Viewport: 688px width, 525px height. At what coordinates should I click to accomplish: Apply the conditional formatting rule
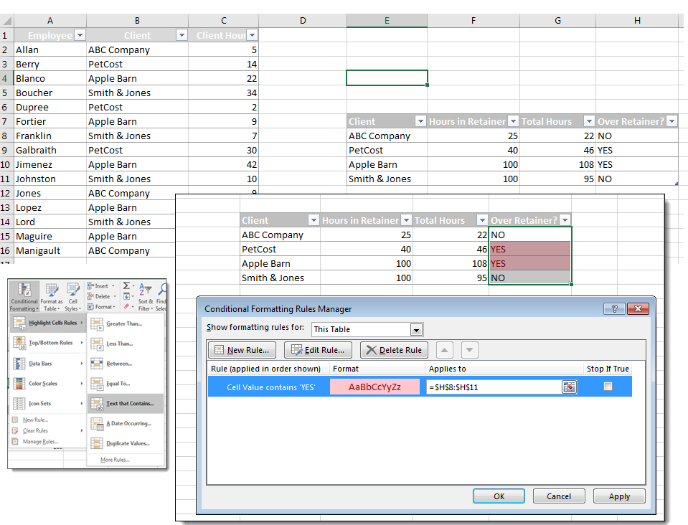click(618, 496)
